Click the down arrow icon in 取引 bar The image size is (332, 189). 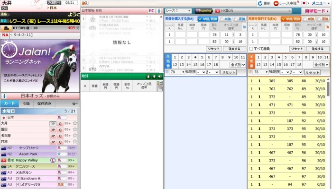pyautogui.click(x=148, y=76)
